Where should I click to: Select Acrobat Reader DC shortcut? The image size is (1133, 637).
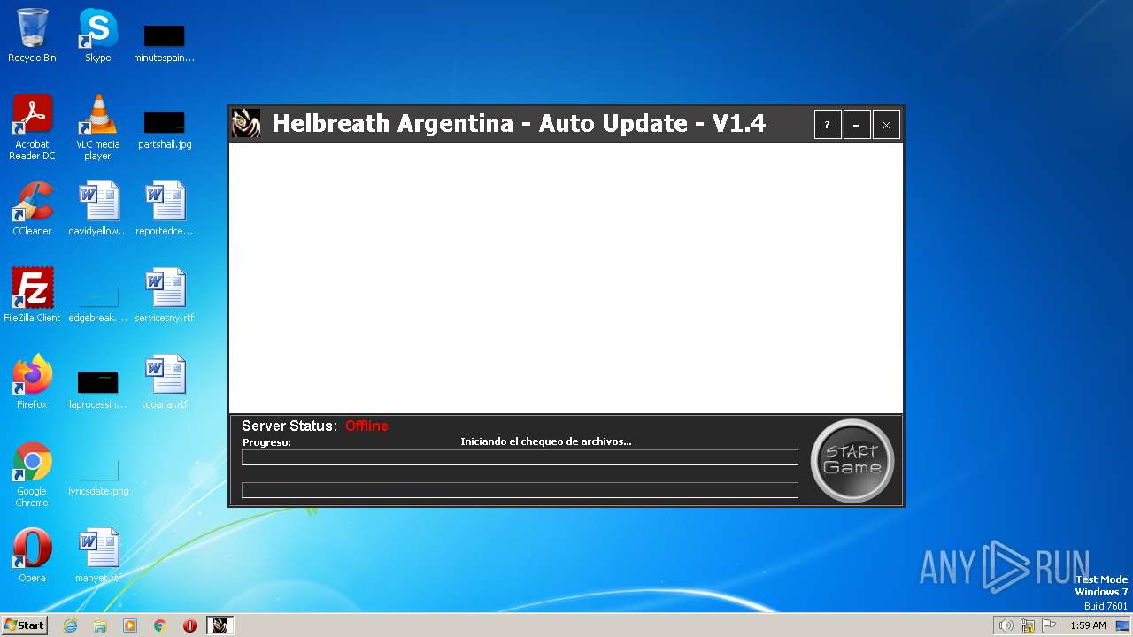click(x=33, y=127)
